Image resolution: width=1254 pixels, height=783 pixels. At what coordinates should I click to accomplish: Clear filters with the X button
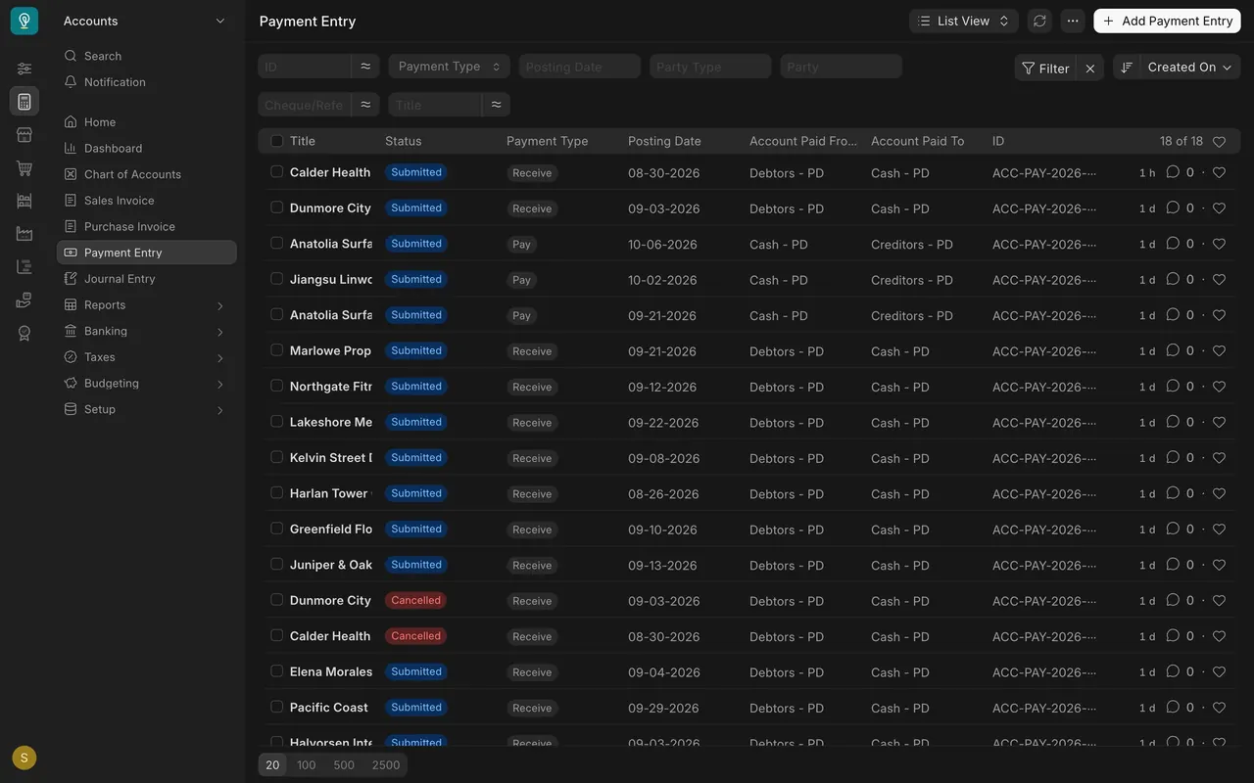tap(1090, 68)
